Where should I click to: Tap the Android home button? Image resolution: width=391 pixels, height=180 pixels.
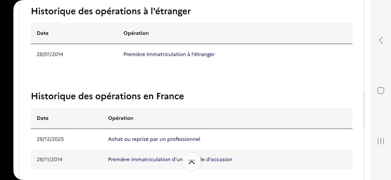coord(381,90)
